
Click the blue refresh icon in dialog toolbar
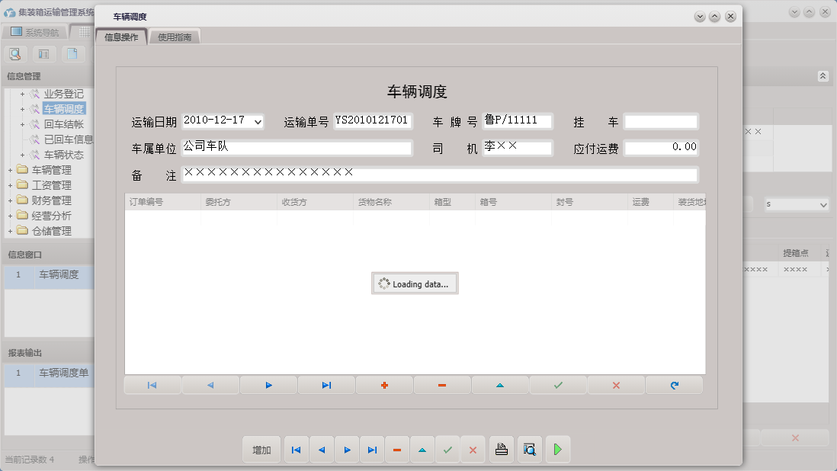[x=674, y=385]
